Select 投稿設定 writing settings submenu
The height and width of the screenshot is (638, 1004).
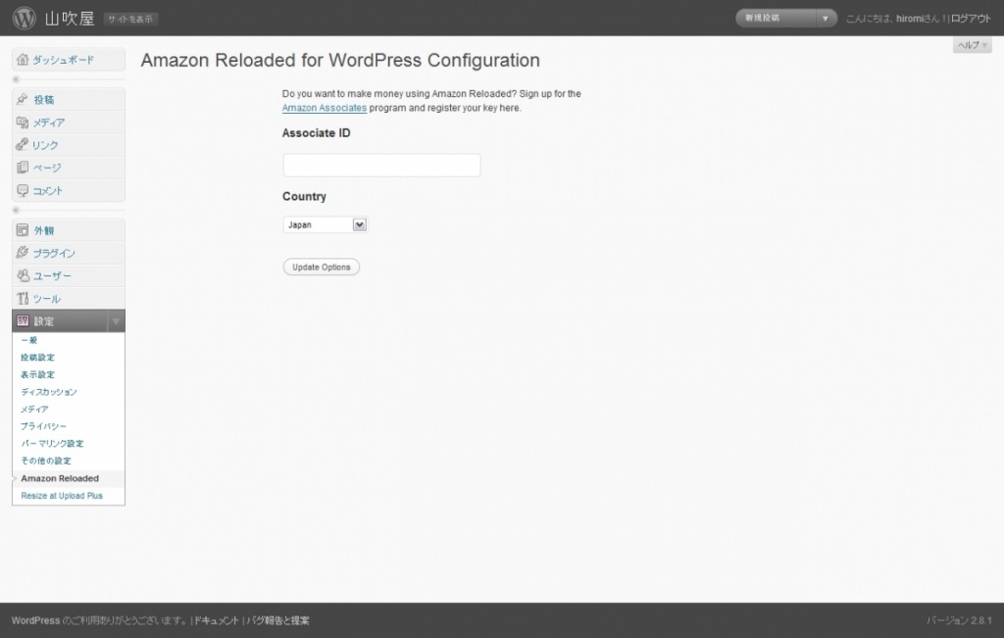(38, 357)
